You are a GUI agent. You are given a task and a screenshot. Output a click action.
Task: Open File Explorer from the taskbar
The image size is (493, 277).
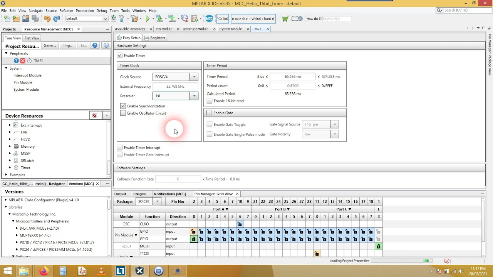pyautogui.click(x=24, y=271)
